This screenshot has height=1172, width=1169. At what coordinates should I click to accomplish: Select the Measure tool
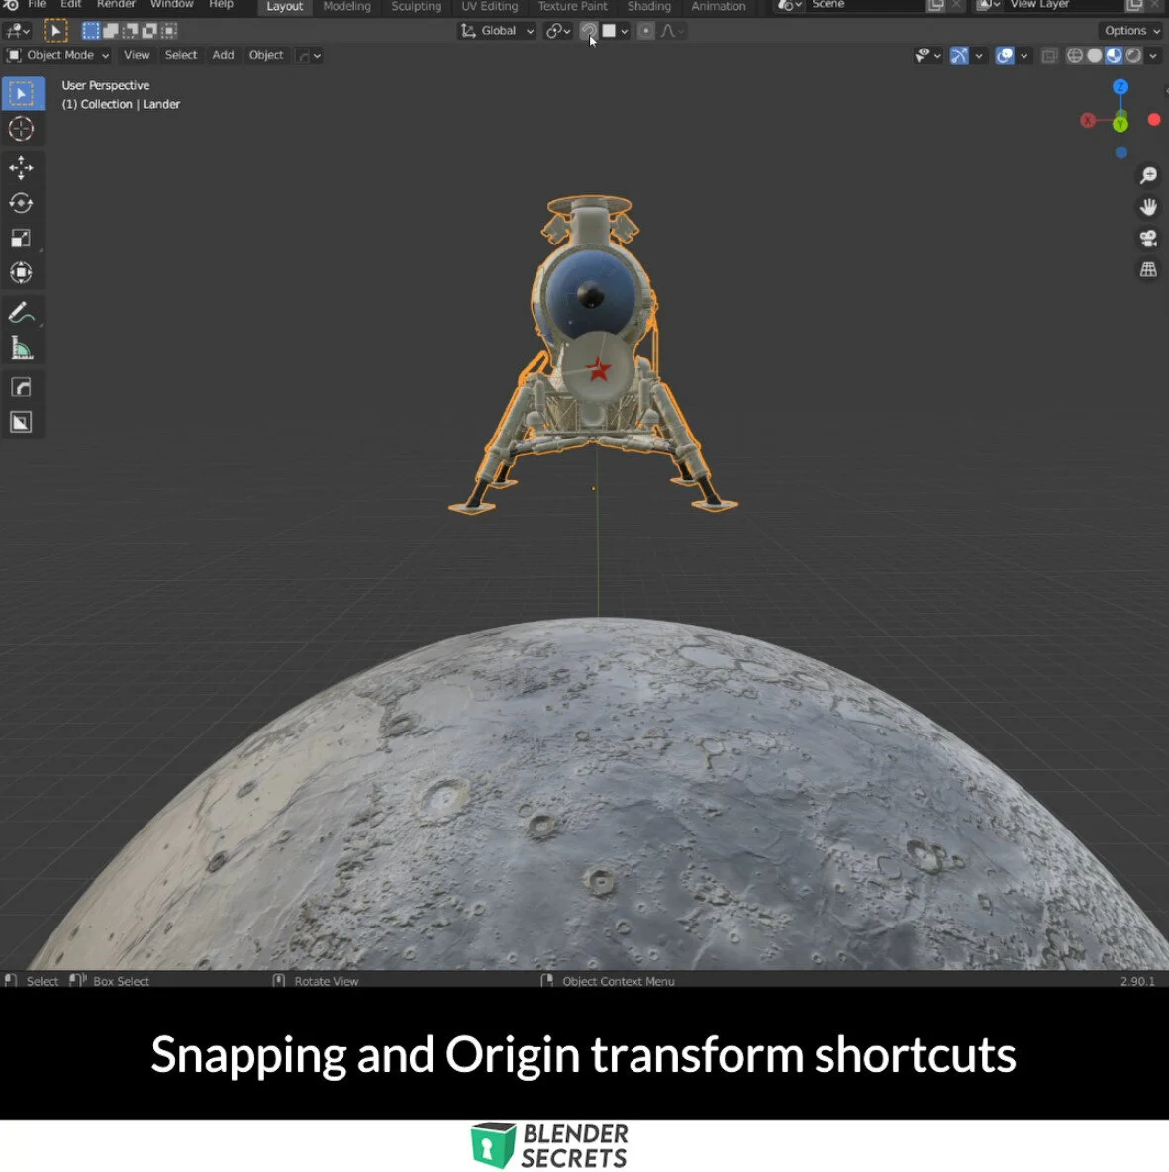tap(21, 347)
